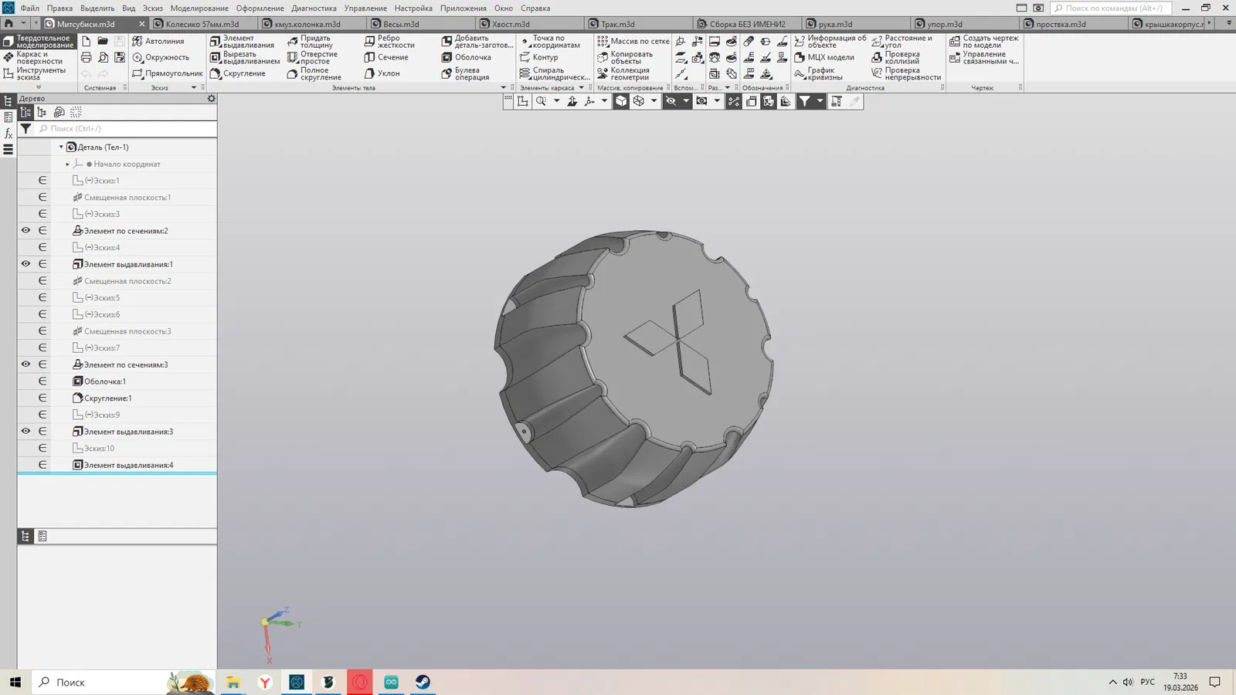Calculate МЦХ модели properties
Screen dimensions: 1236x695
[824, 57]
